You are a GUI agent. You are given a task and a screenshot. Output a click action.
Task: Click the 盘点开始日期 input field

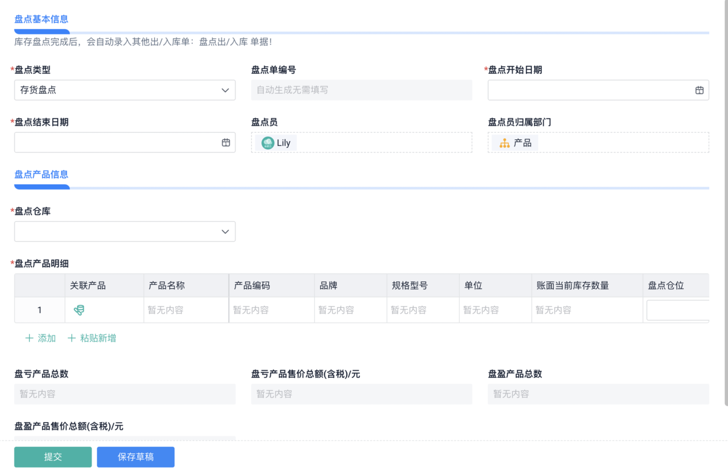[x=590, y=90]
